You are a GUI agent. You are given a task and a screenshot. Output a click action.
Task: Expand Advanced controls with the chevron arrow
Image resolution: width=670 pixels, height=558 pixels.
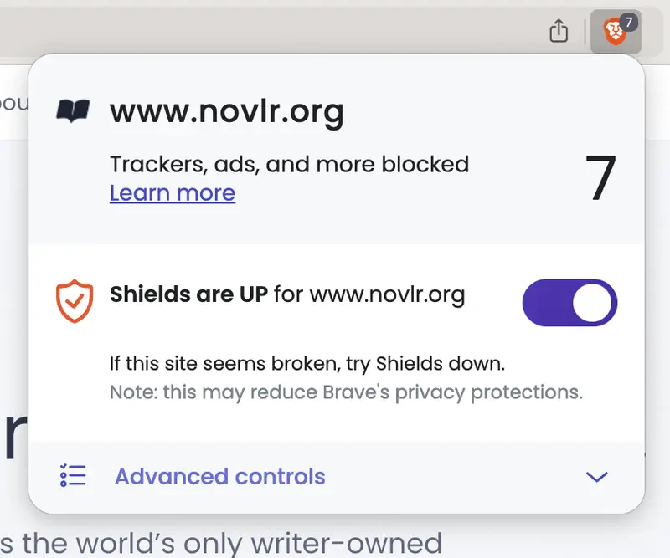click(596, 477)
